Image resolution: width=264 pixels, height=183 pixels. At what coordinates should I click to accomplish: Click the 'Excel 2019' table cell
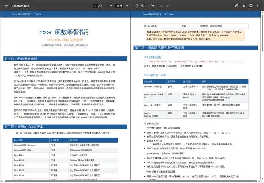(31, 160)
